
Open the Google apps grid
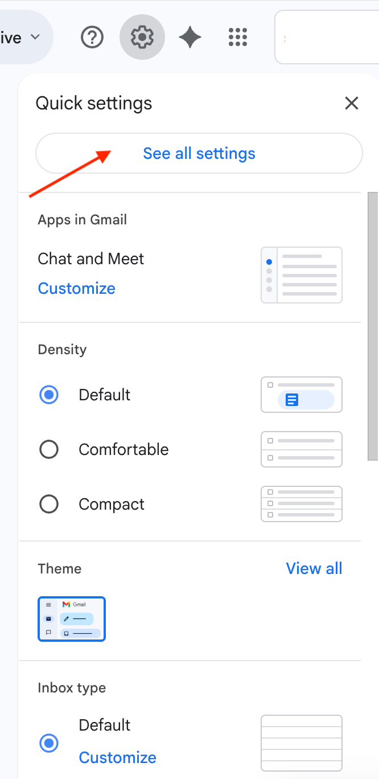pyautogui.click(x=238, y=38)
